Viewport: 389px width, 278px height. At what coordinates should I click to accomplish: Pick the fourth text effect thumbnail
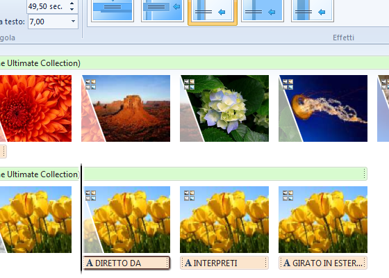263,10
